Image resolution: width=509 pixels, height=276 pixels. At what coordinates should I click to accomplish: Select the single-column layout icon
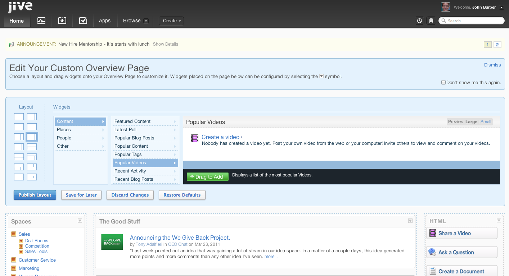(x=19, y=117)
